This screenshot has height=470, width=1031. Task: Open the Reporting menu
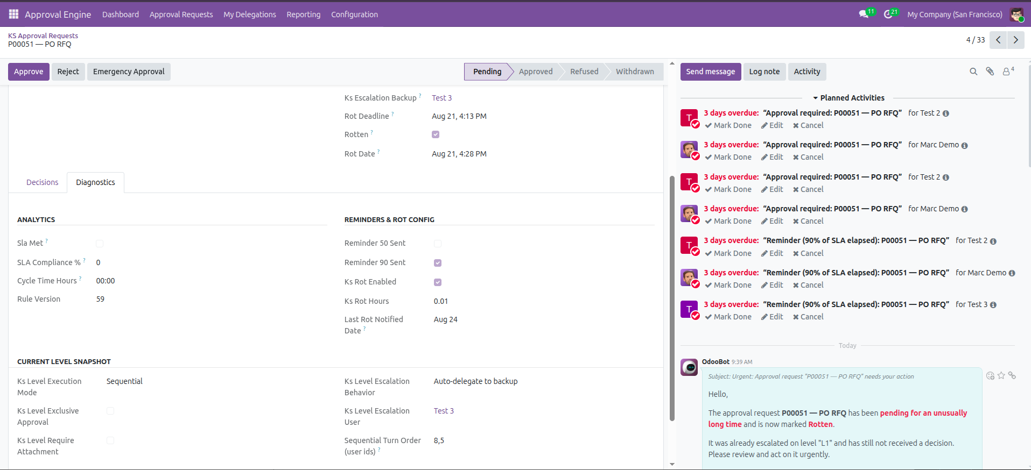click(304, 15)
